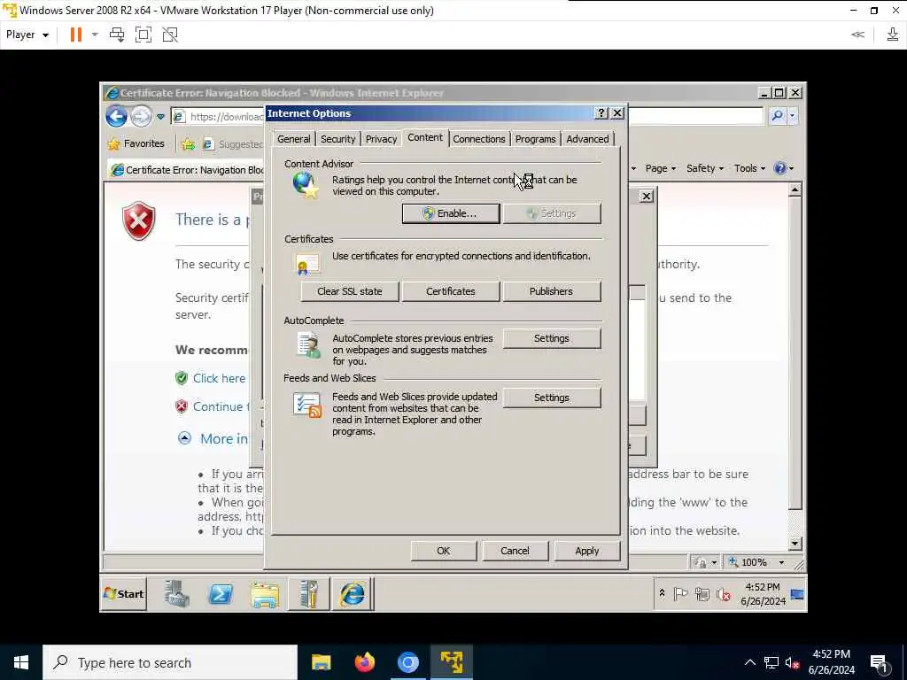Open recent pages dropdown next to forward arrow
Image resolution: width=907 pixels, height=680 pixels.
[161, 117]
